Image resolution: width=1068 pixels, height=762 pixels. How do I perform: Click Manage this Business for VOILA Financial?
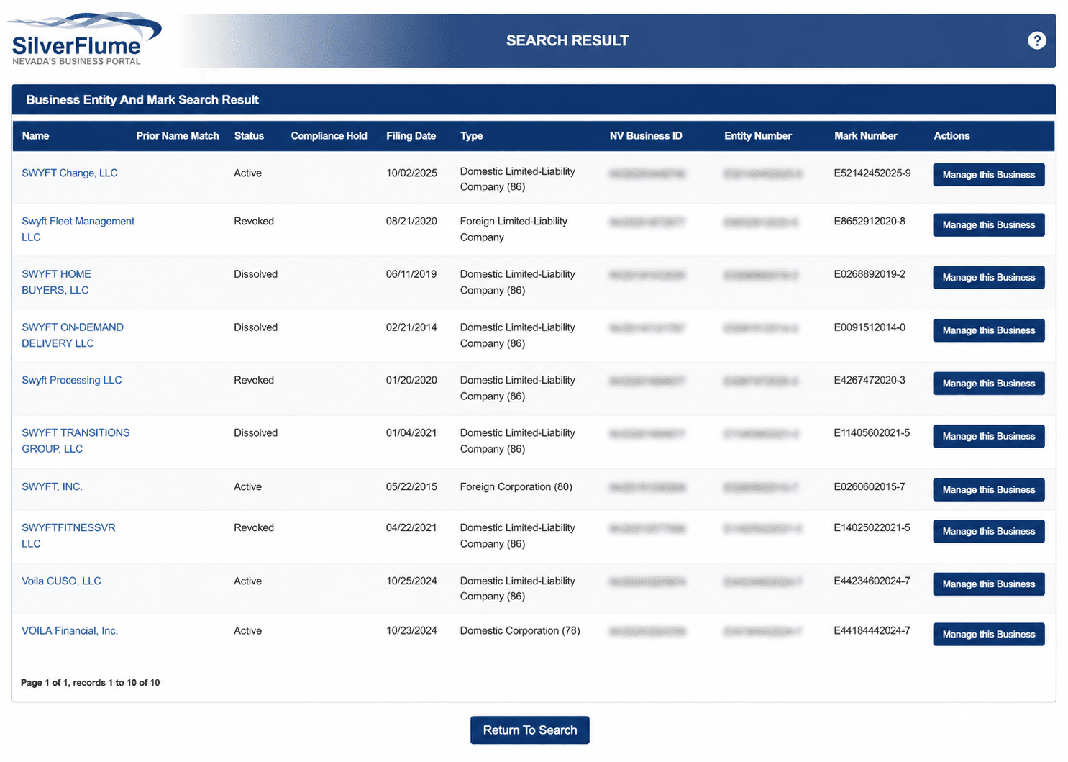point(989,635)
